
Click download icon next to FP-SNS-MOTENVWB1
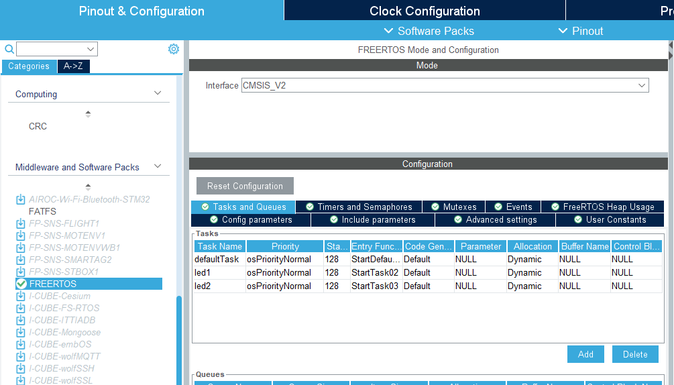[x=21, y=248]
